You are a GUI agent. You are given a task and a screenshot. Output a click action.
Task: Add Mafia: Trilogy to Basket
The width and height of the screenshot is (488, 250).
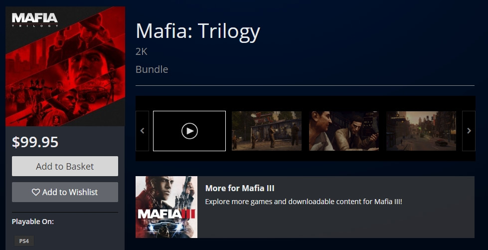[x=65, y=166]
